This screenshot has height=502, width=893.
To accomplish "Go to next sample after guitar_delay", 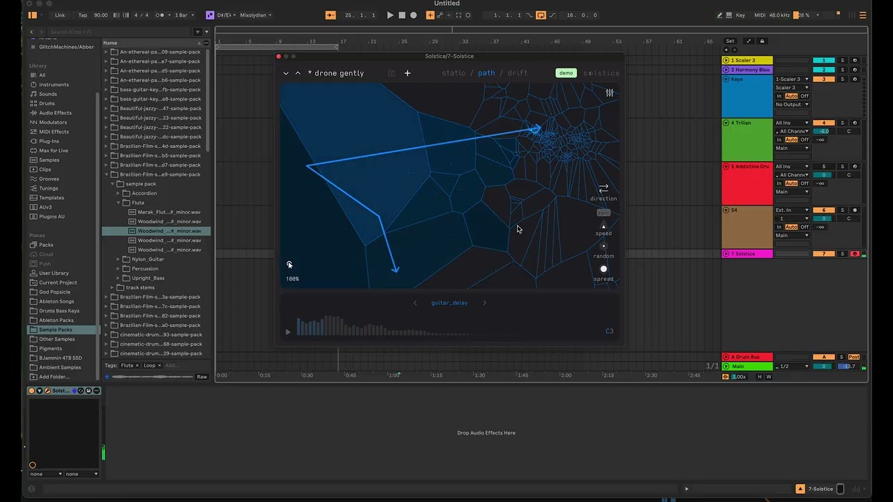I will [x=484, y=303].
